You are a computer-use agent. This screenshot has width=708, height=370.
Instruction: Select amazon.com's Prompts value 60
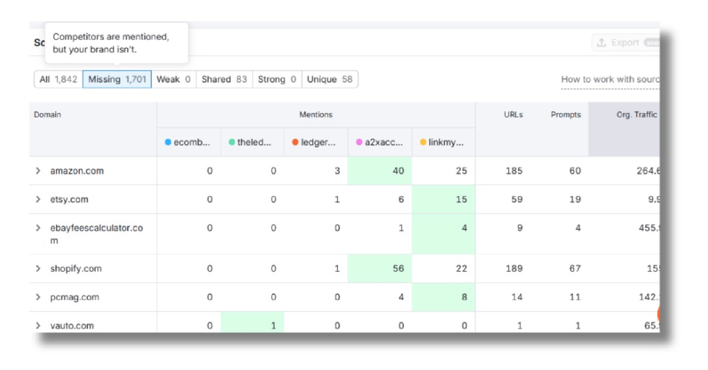point(575,171)
